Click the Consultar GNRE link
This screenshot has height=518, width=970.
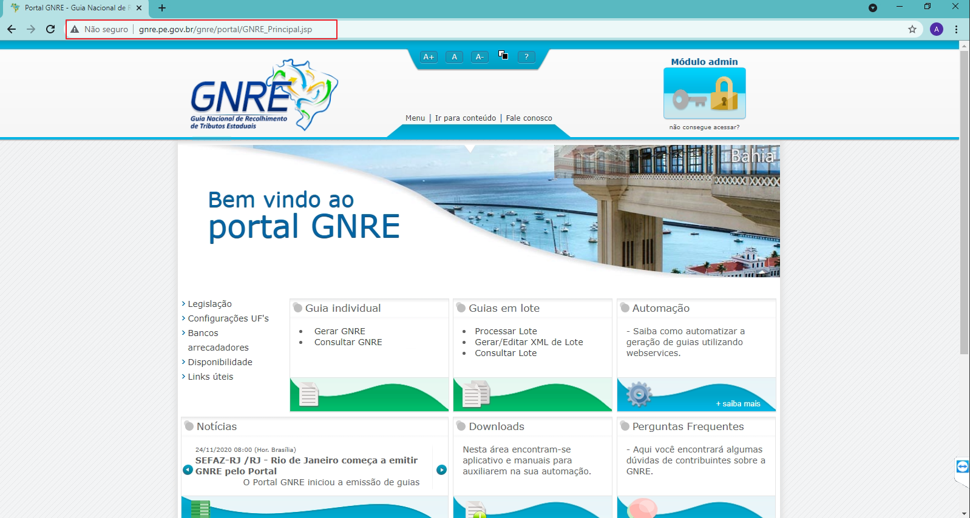coord(348,342)
